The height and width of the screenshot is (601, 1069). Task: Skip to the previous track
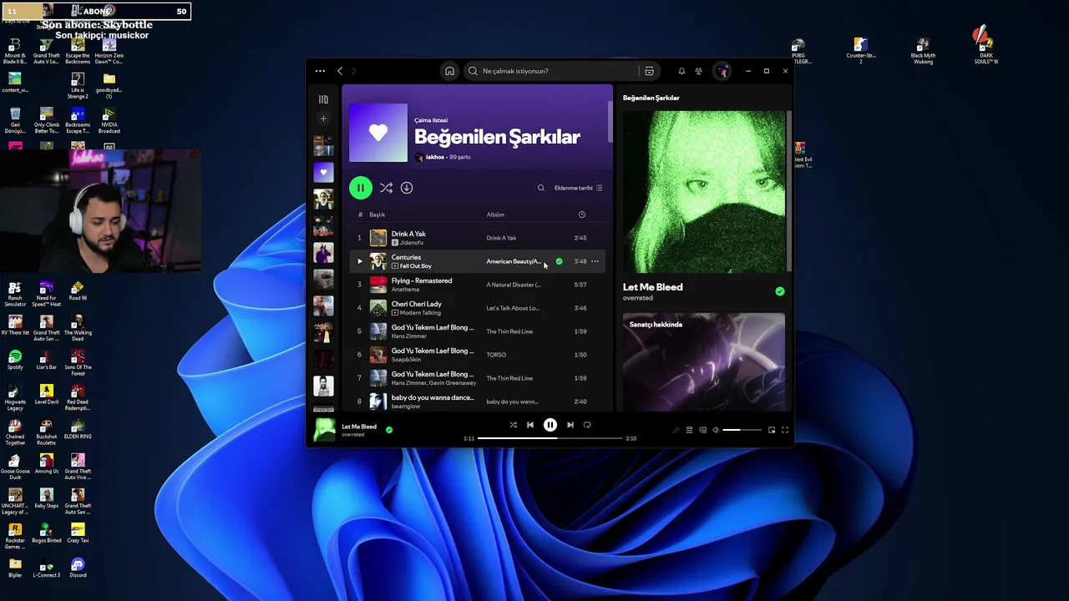tap(529, 425)
